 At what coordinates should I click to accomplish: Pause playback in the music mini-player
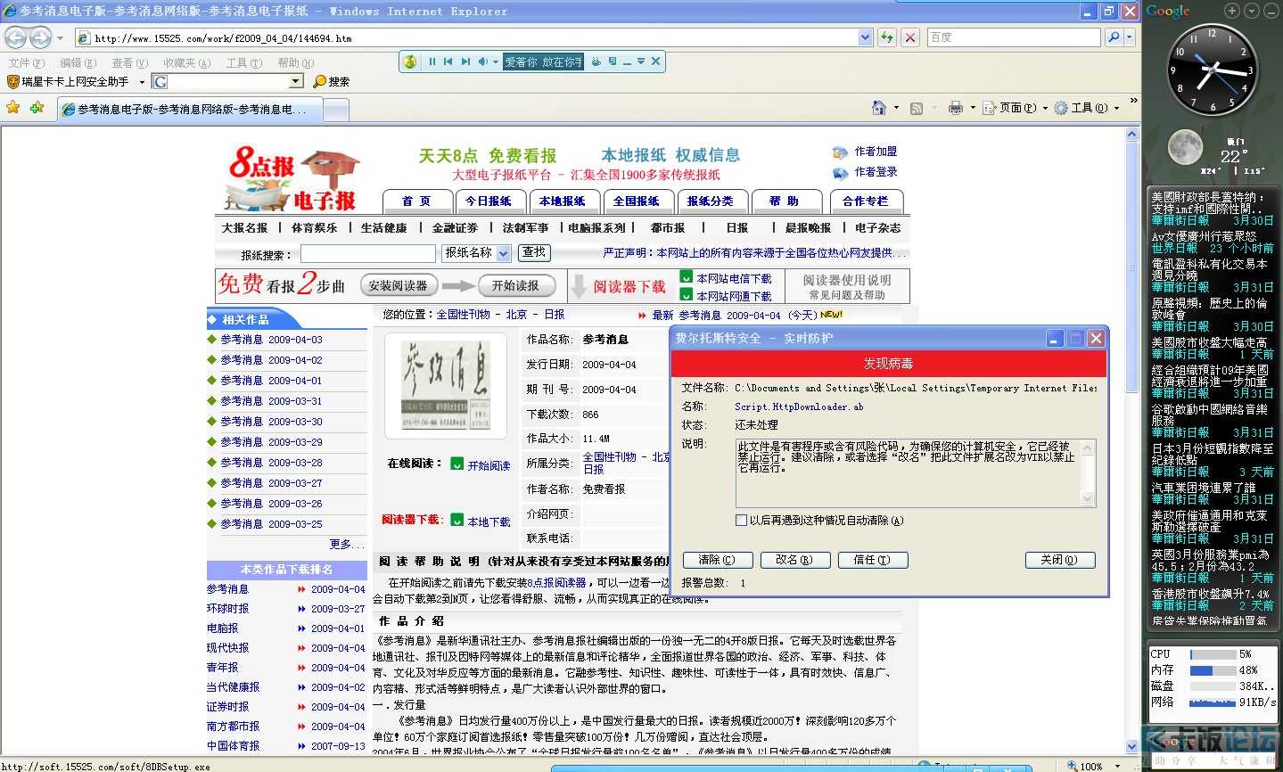(x=432, y=62)
